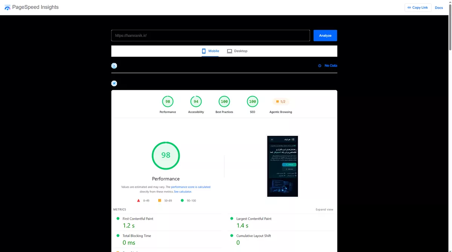
Task: Click the large Performance 98 gauge
Action: 166,155
